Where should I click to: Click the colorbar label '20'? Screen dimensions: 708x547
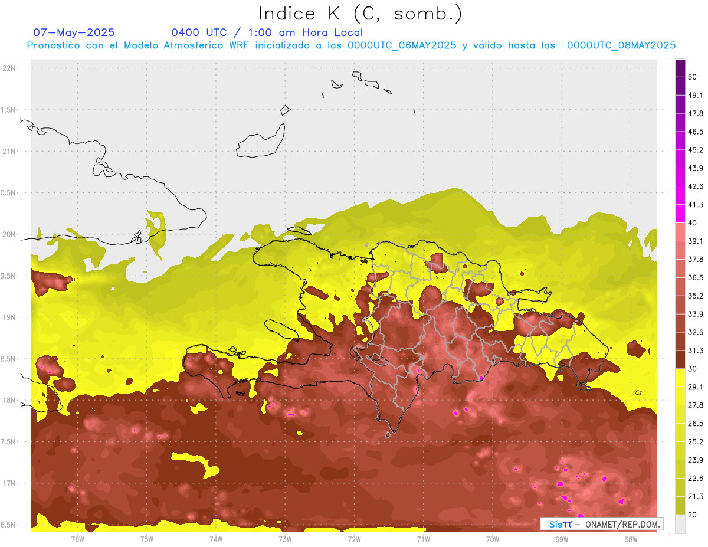693,515
